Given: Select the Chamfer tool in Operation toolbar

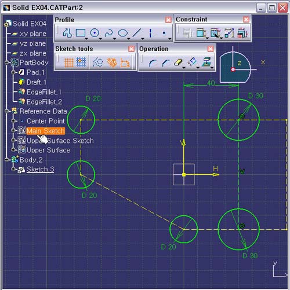Looking at the screenshot, I should 166,63.
